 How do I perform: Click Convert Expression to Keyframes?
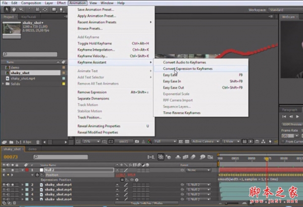187,68
